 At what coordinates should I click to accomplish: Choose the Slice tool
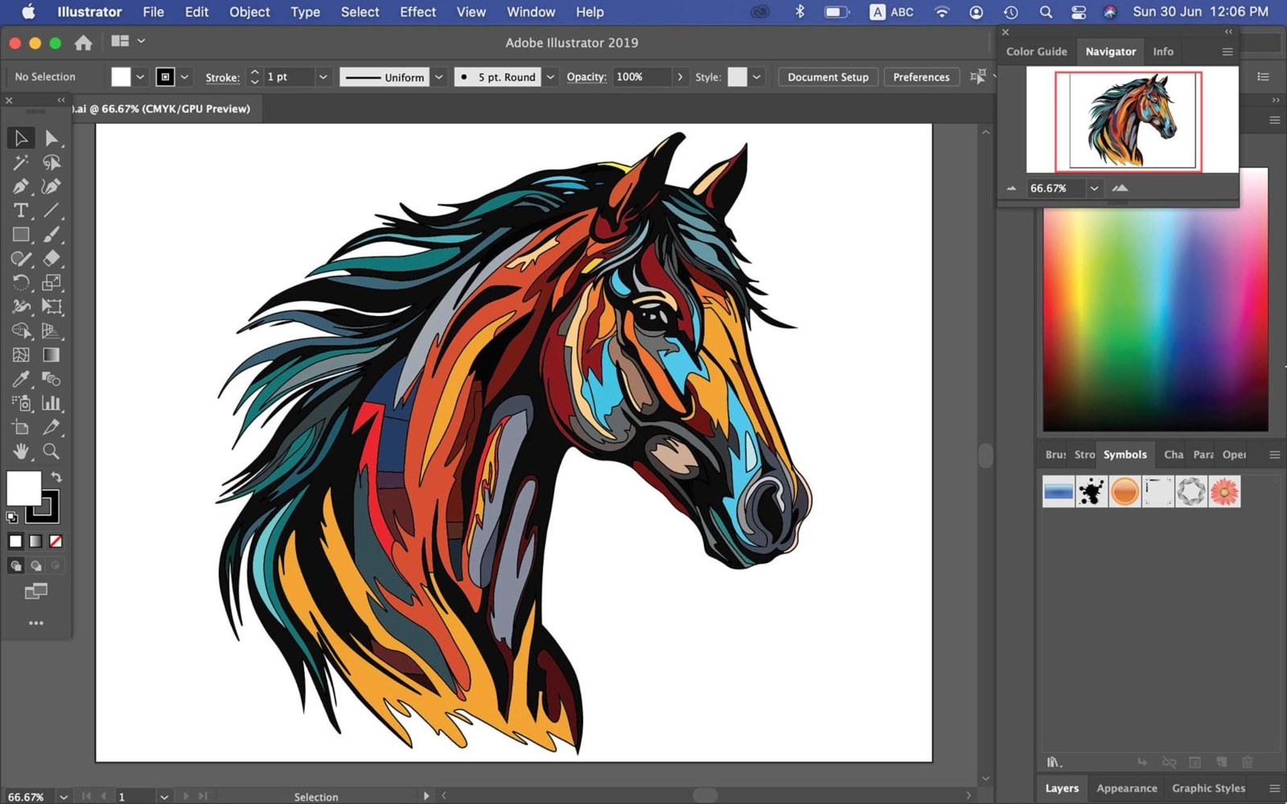click(x=51, y=428)
